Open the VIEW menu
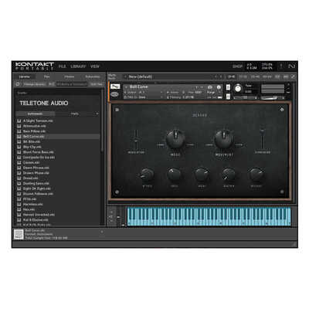 (x=95, y=66)
